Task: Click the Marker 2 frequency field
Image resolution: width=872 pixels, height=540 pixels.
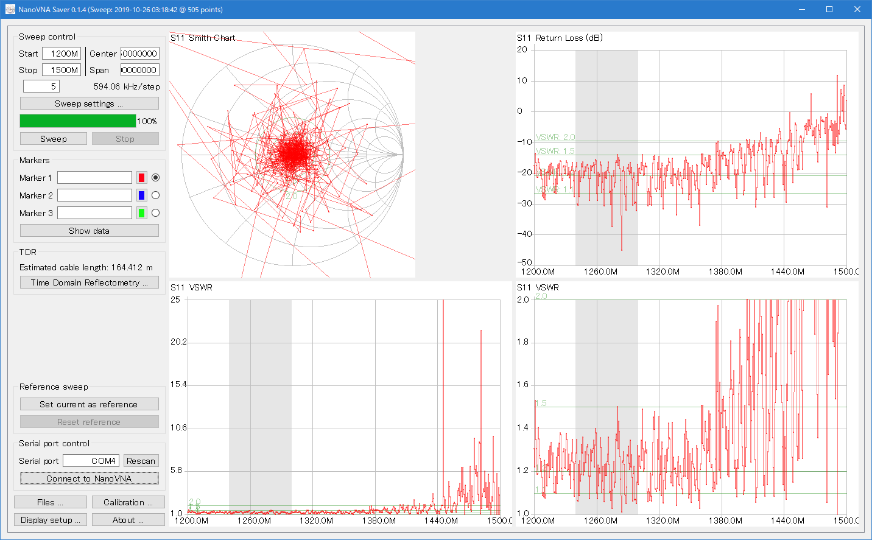Action: pos(94,195)
